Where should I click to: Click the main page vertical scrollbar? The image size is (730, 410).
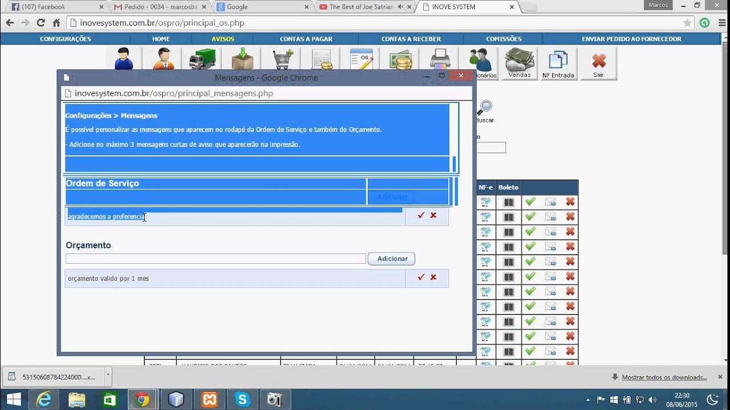[726, 148]
